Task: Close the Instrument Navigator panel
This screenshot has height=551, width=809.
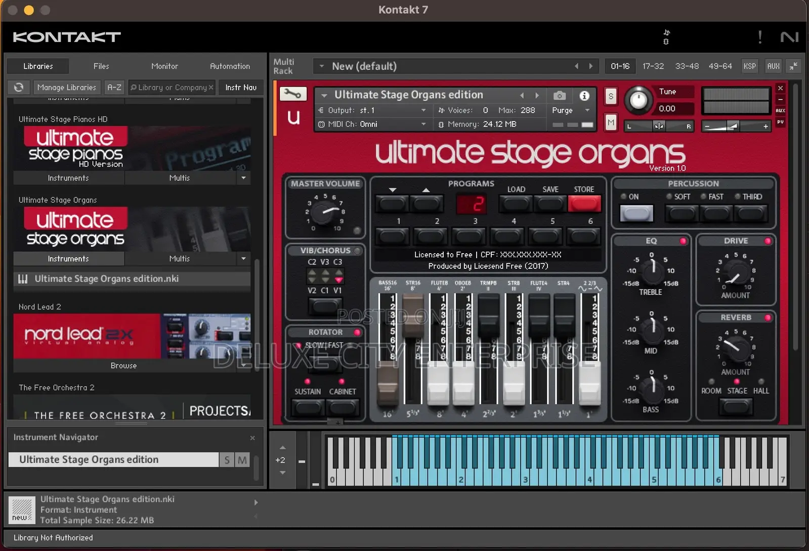Action: point(252,438)
